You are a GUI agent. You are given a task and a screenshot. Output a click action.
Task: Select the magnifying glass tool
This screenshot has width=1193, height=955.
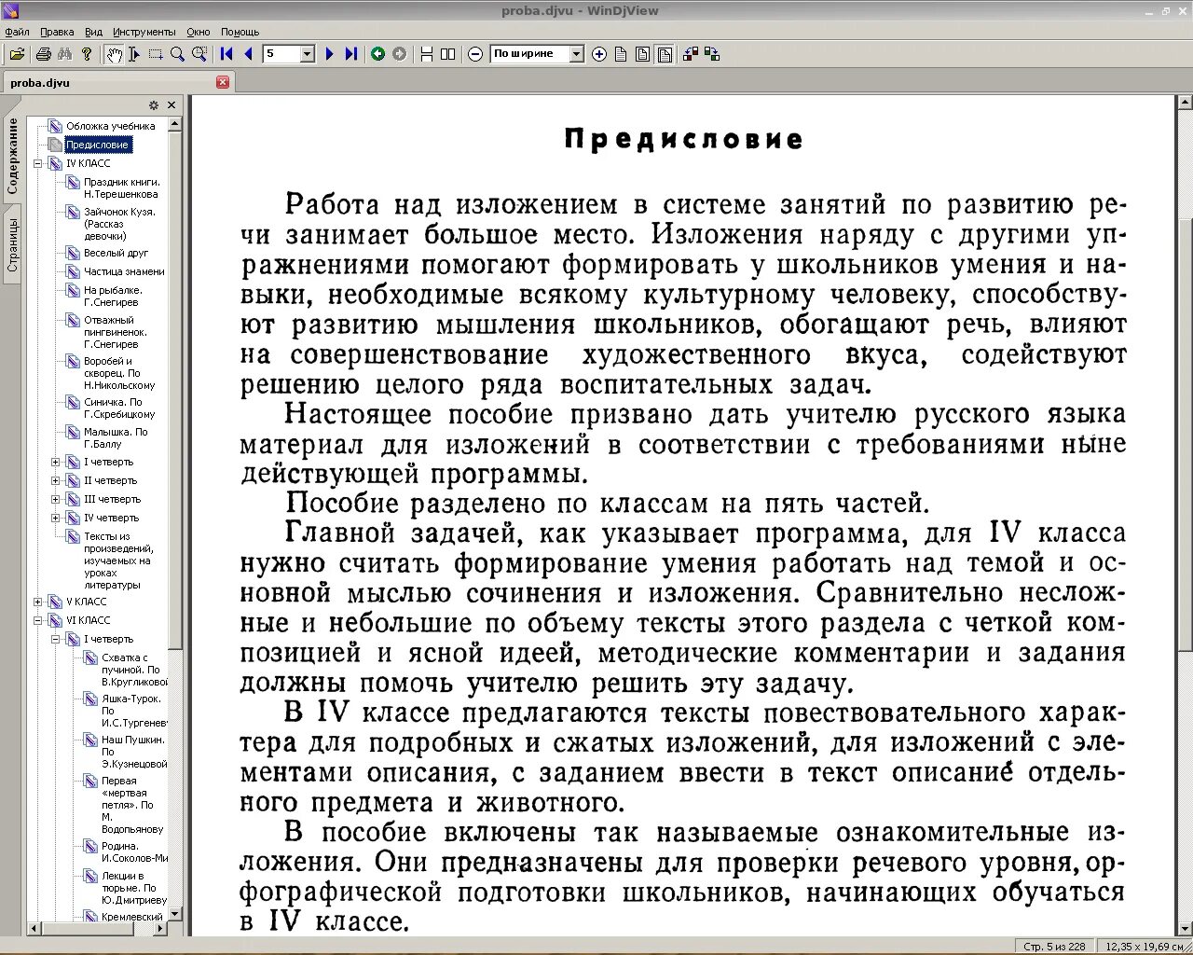pyautogui.click(x=177, y=54)
